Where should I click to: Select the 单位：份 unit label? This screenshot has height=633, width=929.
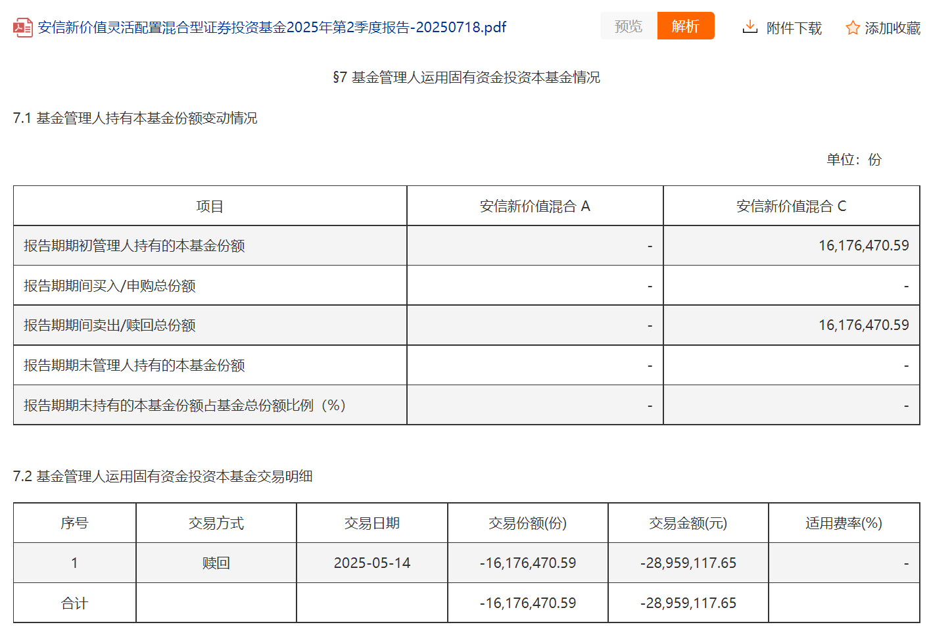[853, 160]
